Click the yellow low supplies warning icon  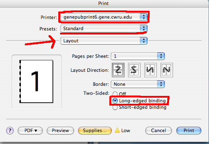117,130
